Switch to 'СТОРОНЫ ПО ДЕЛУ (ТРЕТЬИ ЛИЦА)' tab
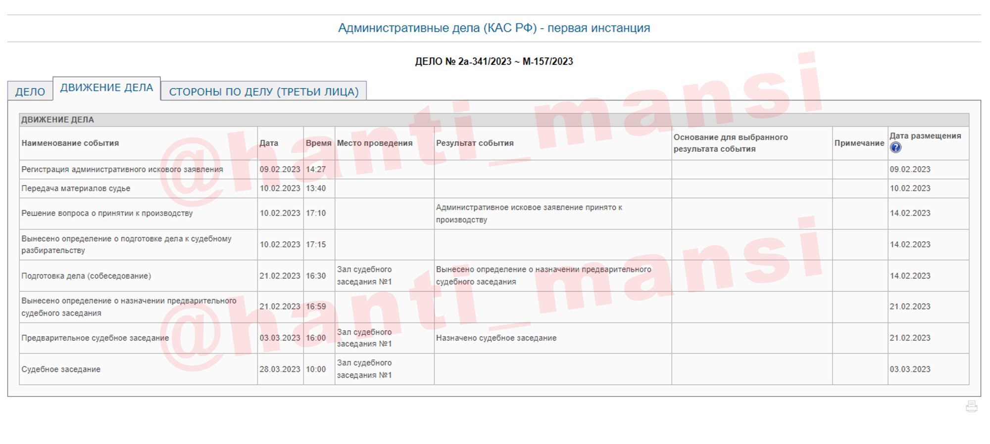Image resolution: width=990 pixels, height=444 pixels. pos(263,91)
